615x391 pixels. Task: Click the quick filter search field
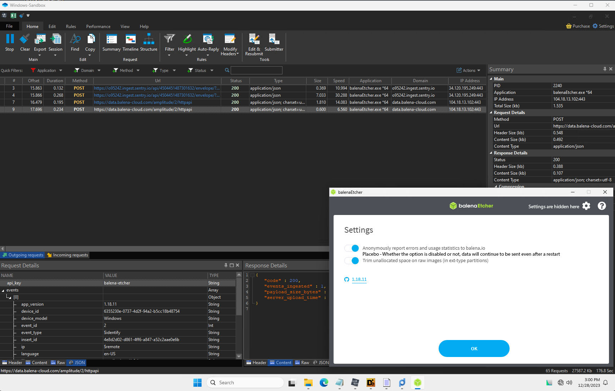pos(256,70)
